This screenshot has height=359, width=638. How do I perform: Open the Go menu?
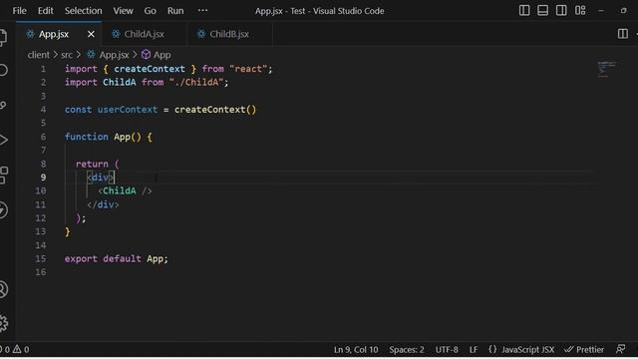point(150,11)
